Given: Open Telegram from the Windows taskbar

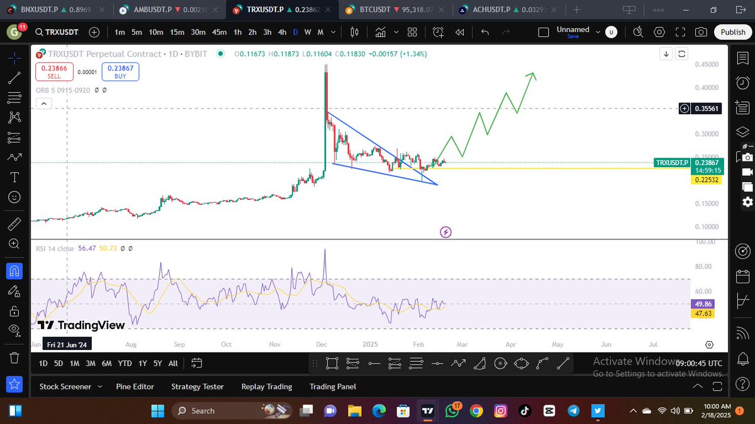Looking at the screenshot, I should [x=573, y=410].
